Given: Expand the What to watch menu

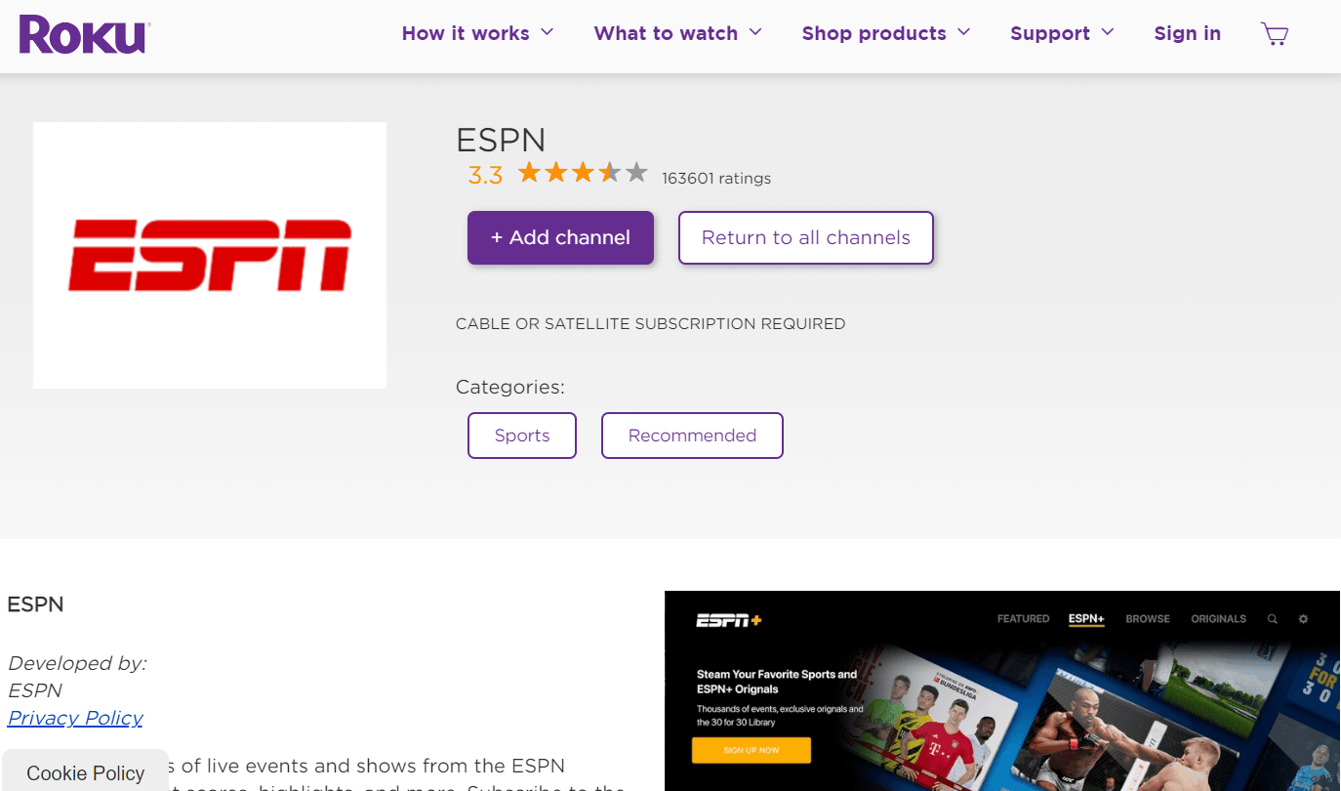Looking at the screenshot, I should [x=677, y=33].
